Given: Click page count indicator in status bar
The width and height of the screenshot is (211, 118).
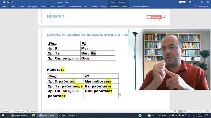Looking at the screenshot, I should coord(7,111).
